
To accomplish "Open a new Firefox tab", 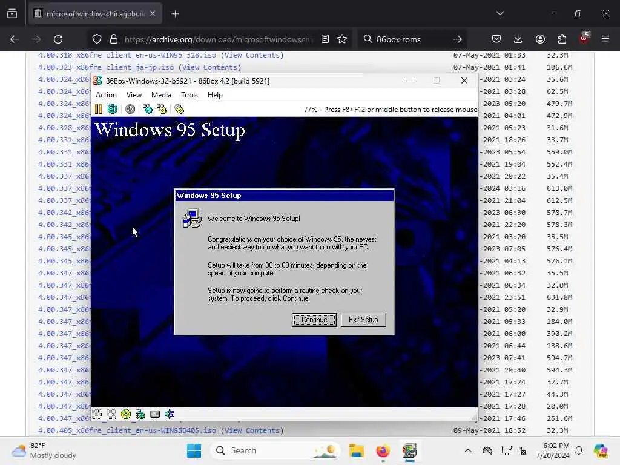I will (x=175, y=14).
